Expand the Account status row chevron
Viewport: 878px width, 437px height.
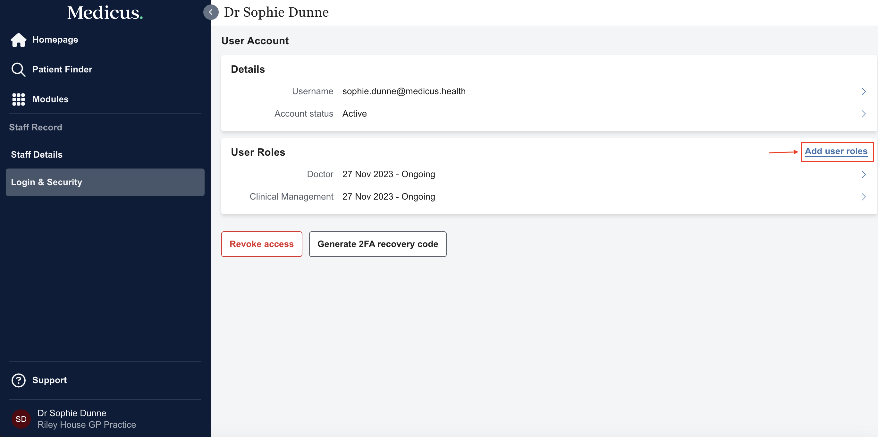[863, 114]
